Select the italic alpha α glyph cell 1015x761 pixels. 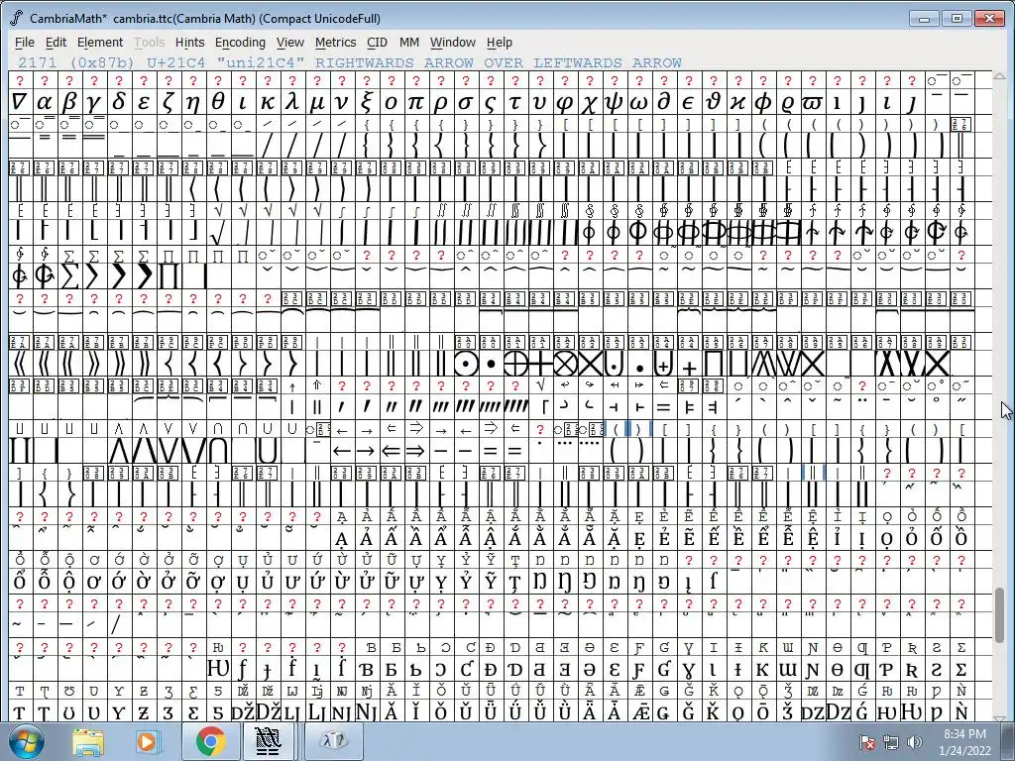pyautogui.click(x=45, y=102)
